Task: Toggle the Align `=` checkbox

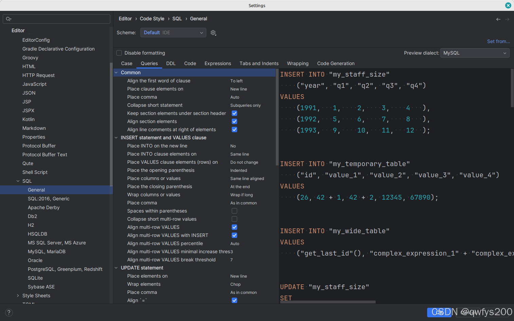Action: [234, 300]
